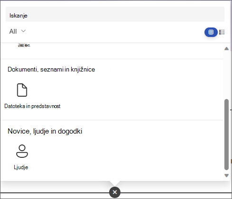Pick the Ljudje web part label
The image size is (232, 199).
point(21,167)
